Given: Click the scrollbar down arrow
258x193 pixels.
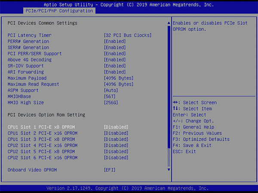Looking at the screenshot, I should point(169,170).
